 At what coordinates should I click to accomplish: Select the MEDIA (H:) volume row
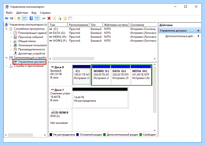102,37
